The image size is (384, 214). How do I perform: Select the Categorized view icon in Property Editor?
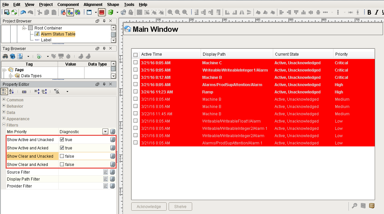click(4, 91)
